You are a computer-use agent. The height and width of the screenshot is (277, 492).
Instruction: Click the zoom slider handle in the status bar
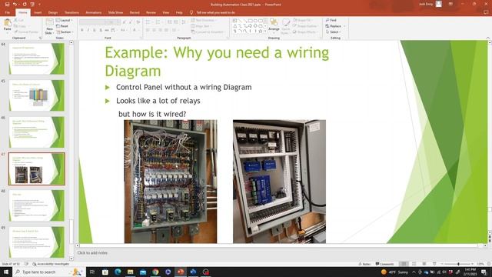pos(458,264)
